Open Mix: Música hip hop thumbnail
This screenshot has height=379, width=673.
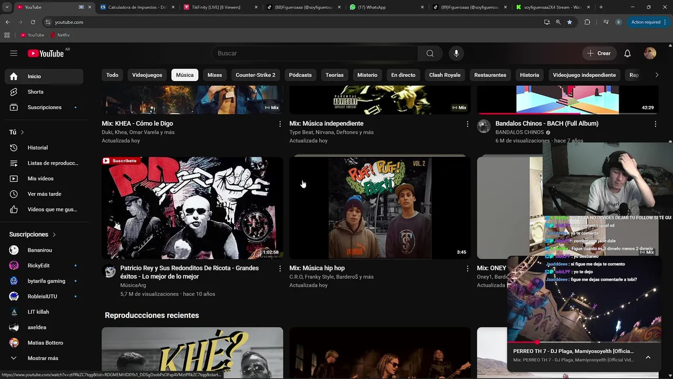coord(380,208)
